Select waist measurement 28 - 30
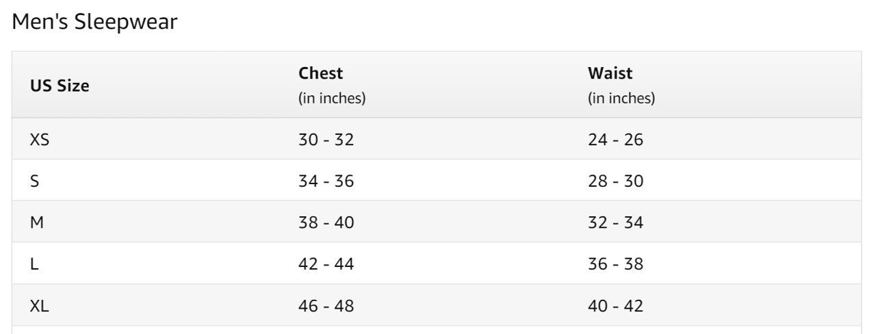Image resolution: width=876 pixels, height=334 pixels. pos(615,181)
